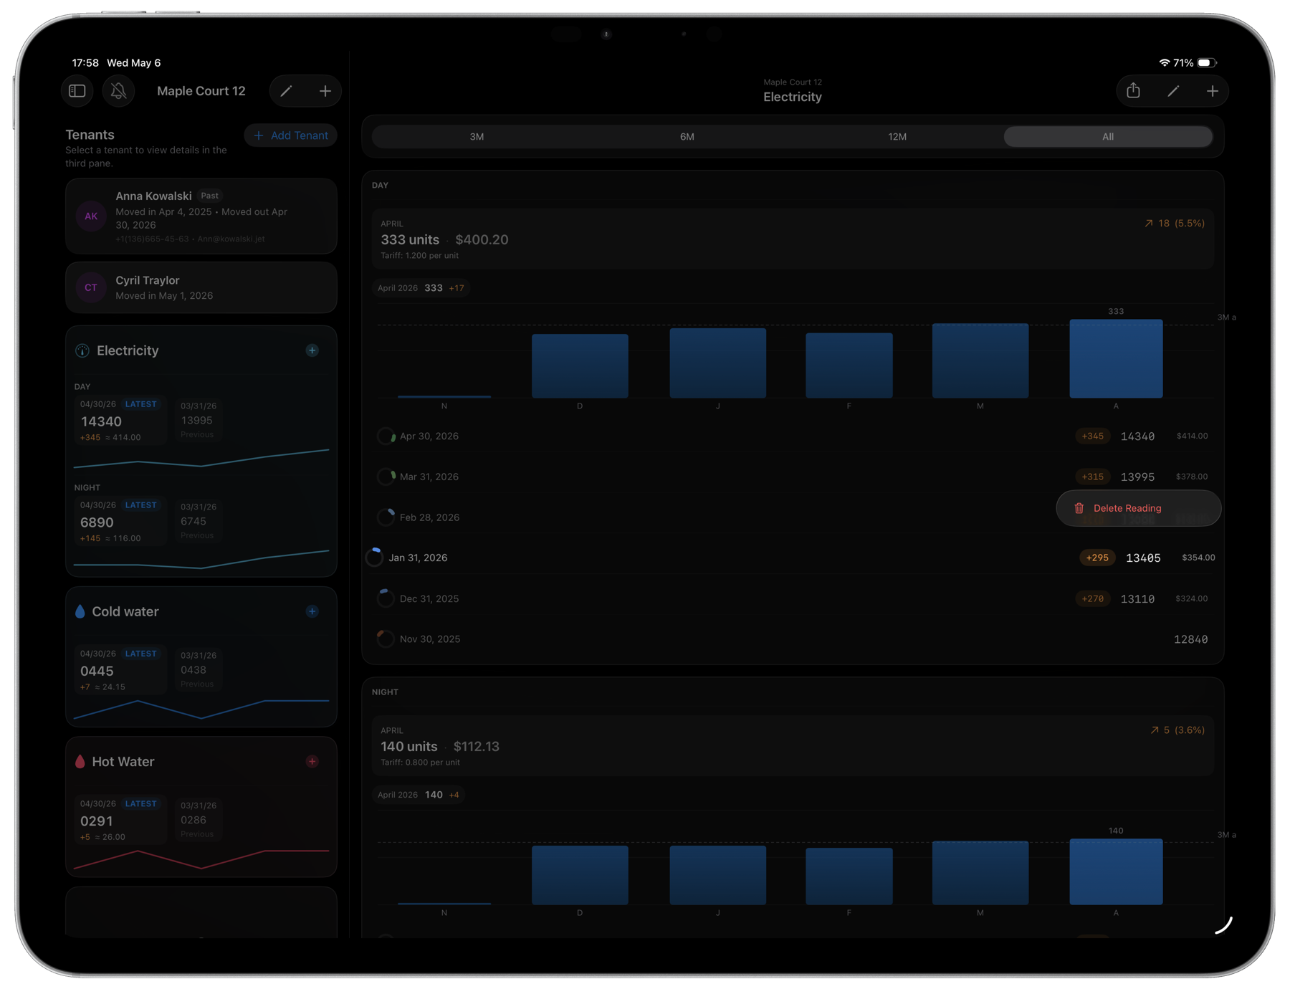Tap the AK avatar of Anna Kowalski
The width and height of the screenshot is (1290, 989).
(x=91, y=216)
